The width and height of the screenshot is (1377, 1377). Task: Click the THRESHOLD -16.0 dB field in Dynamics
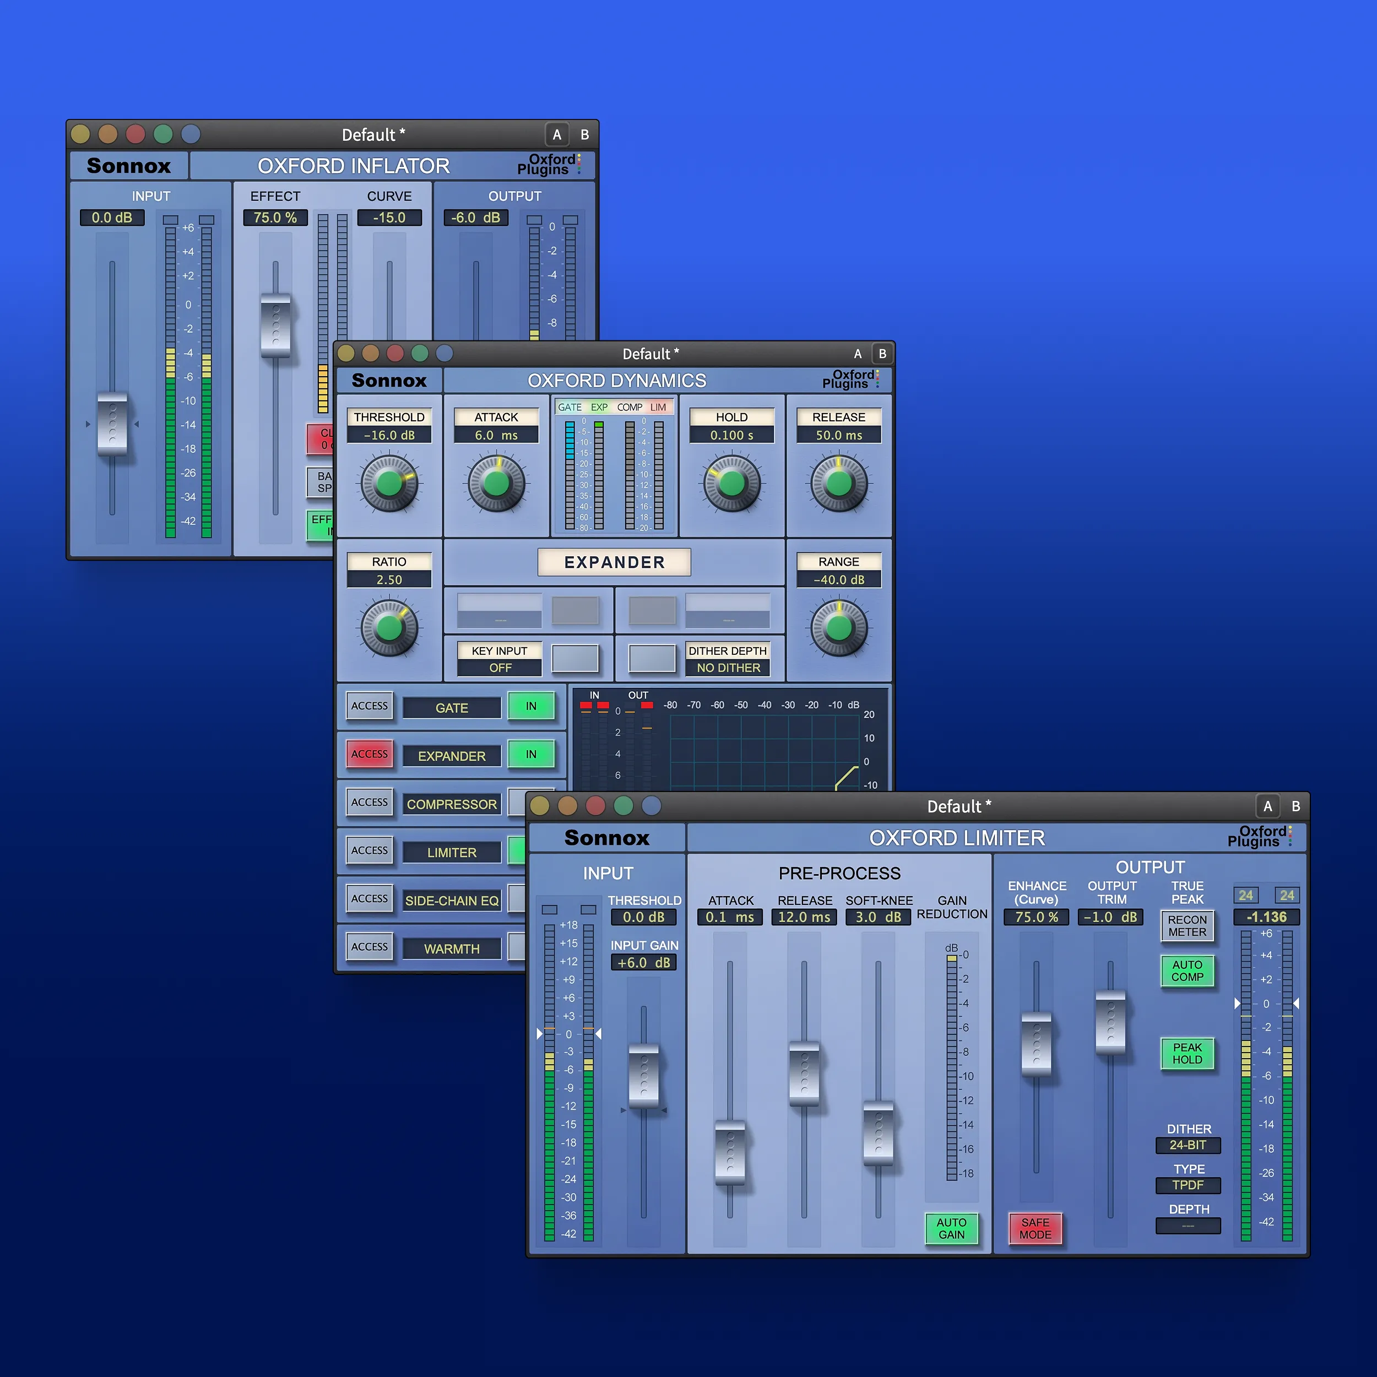point(389,435)
